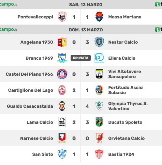Select the Fortitudo Assisi Subasio team name

(126, 90)
